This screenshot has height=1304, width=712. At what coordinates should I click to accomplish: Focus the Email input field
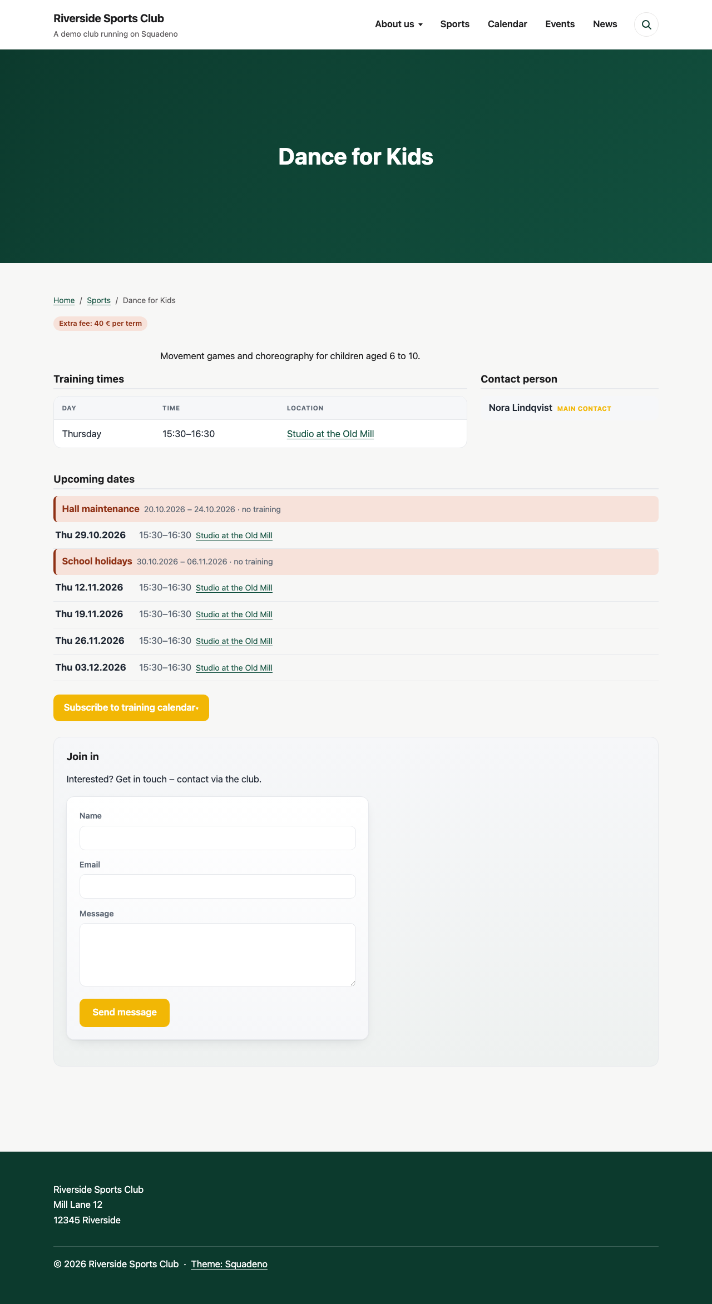tap(217, 886)
